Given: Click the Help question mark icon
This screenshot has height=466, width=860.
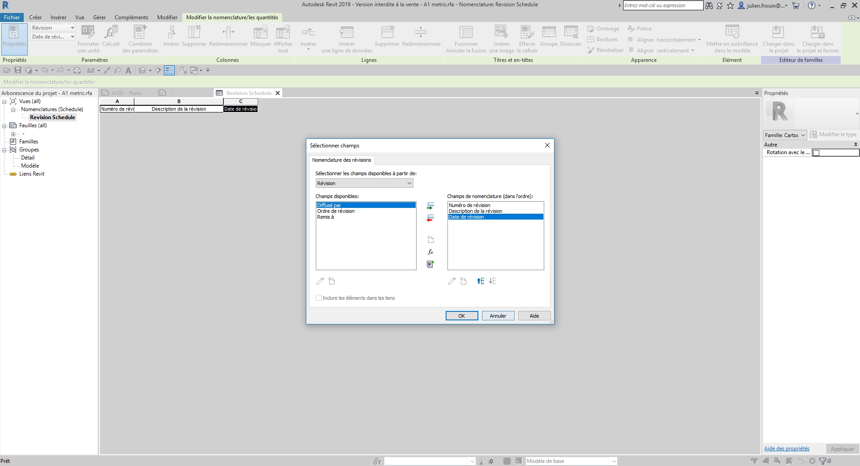Looking at the screenshot, I should tap(811, 6).
